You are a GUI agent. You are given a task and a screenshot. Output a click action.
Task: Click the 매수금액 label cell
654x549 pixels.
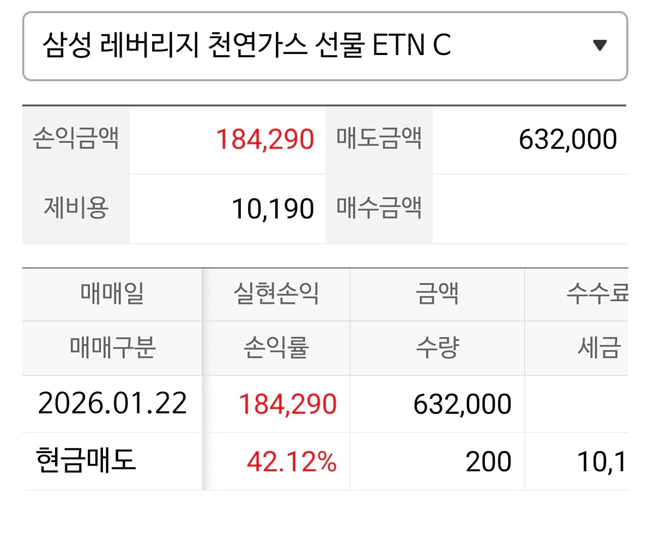click(379, 209)
